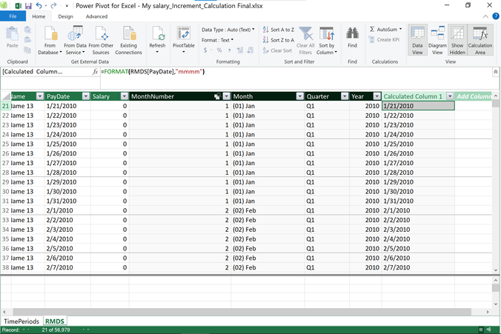Image resolution: width=501 pixels, height=334 pixels.
Task: Click the PivotTable icon
Action: tap(184, 34)
